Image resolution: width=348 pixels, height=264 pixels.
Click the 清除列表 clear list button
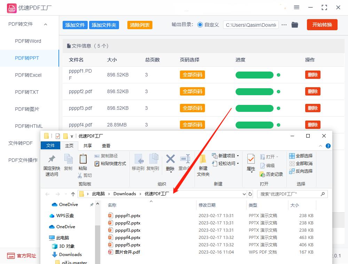click(140, 25)
